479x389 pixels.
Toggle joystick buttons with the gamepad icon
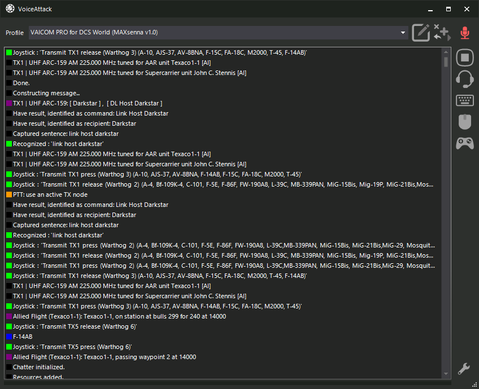point(464,143)
